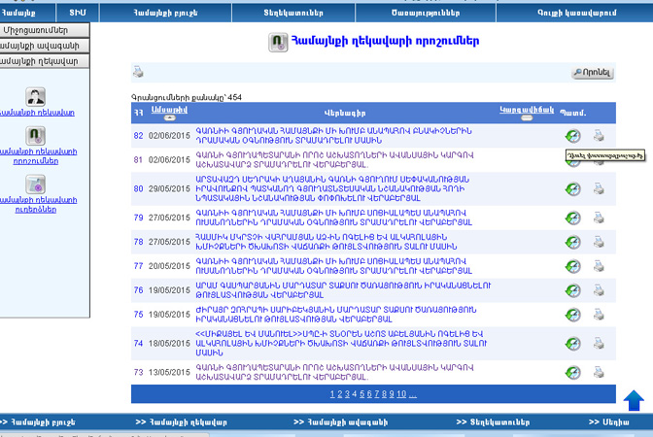Open the Ծառայություններ top menu
Screen dimensions: 653x437
click(x=426, y=13)
